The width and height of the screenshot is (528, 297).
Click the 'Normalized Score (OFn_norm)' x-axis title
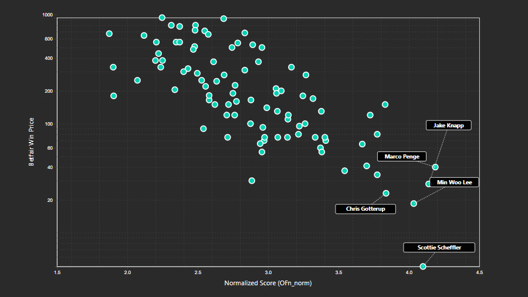[x=268, y=283]
